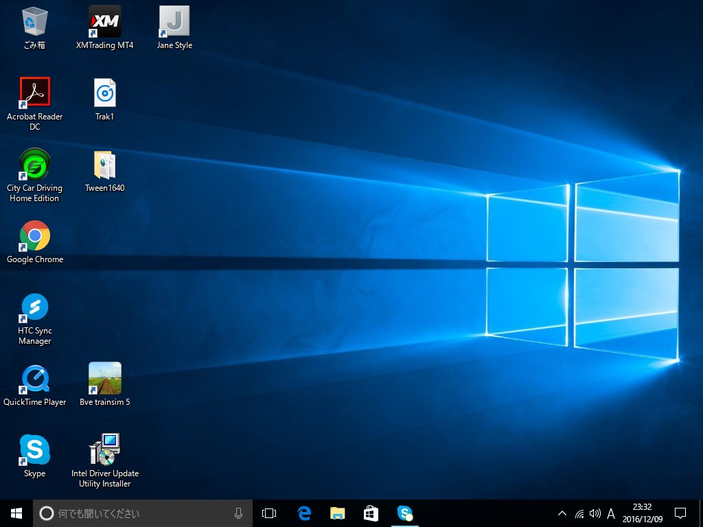
Task: Open Task View from the taskbar
Action: click(x=269, y=513)
